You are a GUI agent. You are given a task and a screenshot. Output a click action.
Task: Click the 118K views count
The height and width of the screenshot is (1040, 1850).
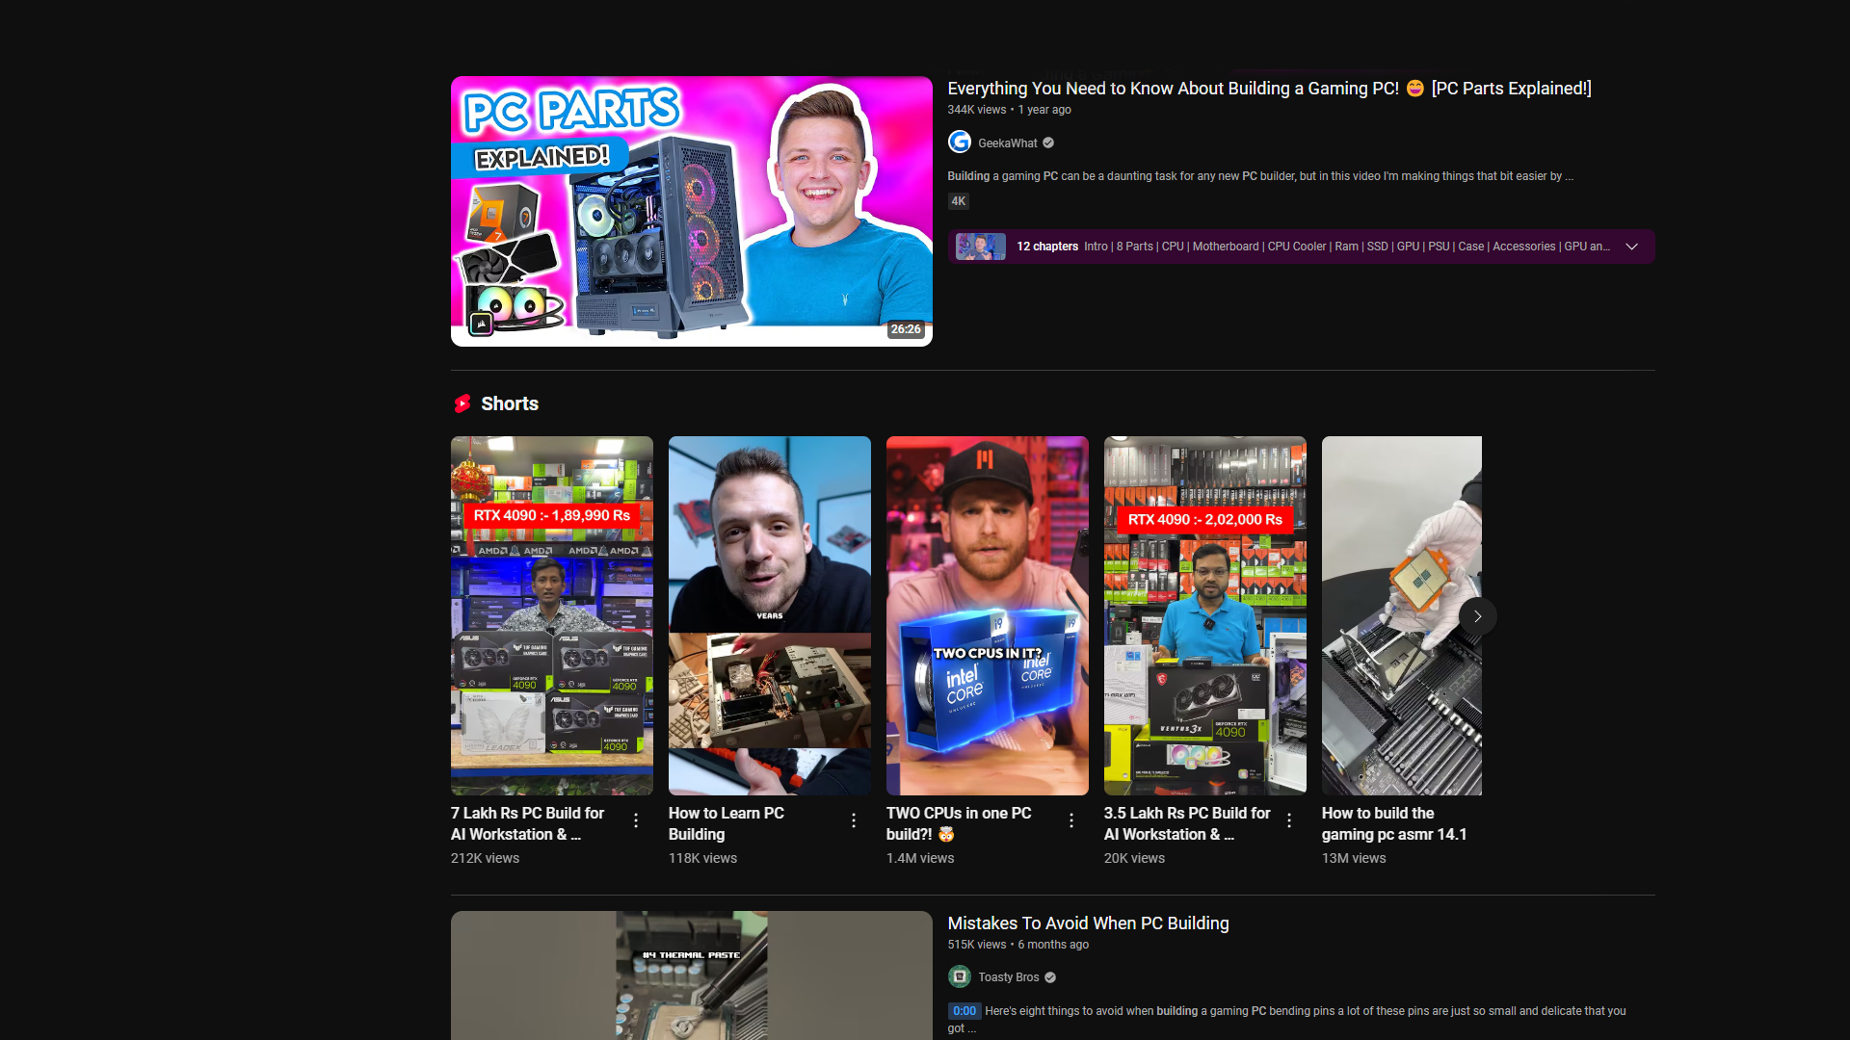pos(702,858)
